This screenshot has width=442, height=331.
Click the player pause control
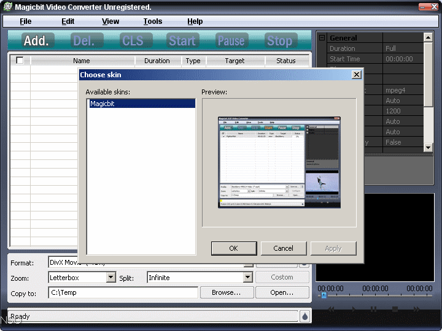tap(373, 310)
